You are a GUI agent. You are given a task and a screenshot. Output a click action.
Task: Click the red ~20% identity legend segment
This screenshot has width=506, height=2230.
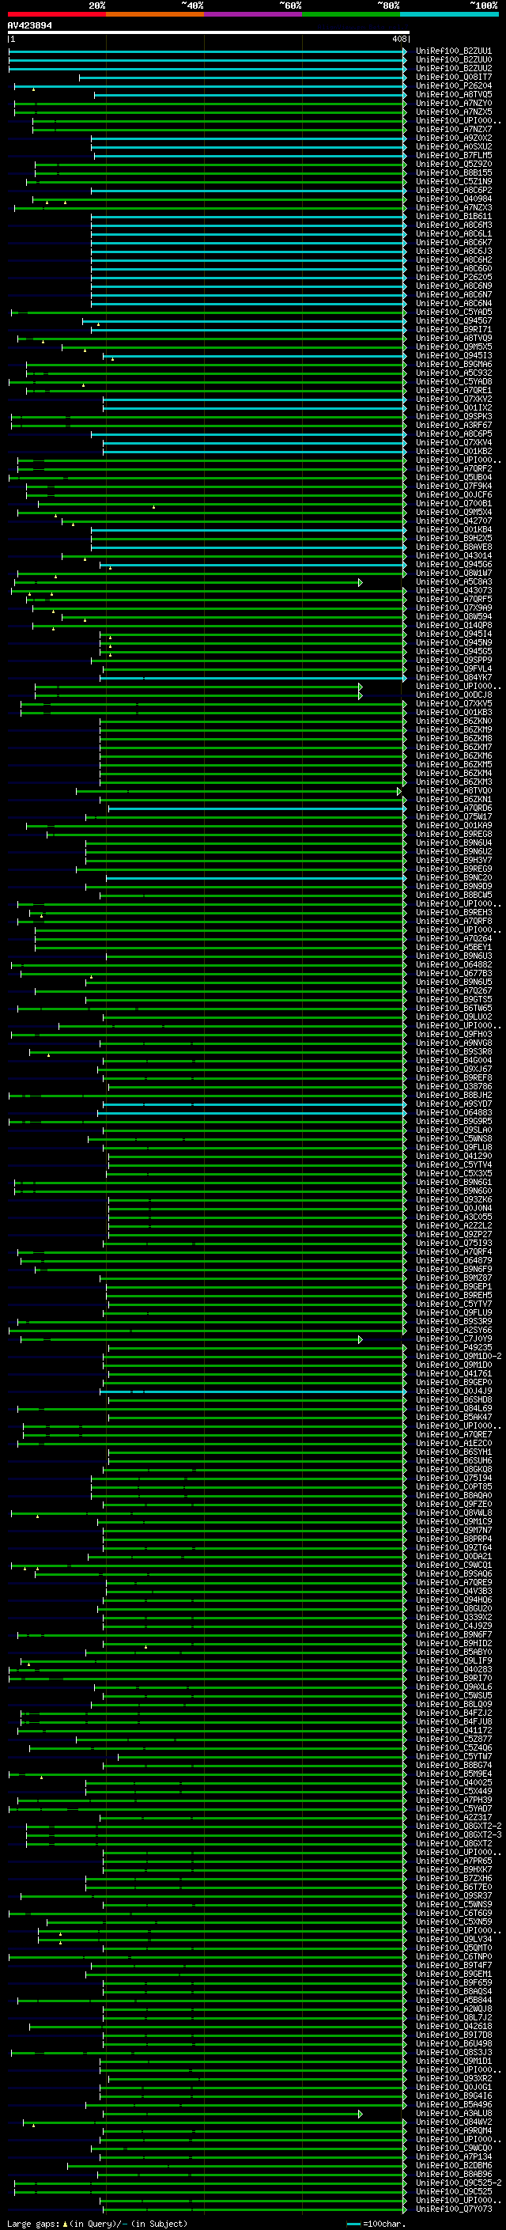pyautogui.click(x=56, y=14)
